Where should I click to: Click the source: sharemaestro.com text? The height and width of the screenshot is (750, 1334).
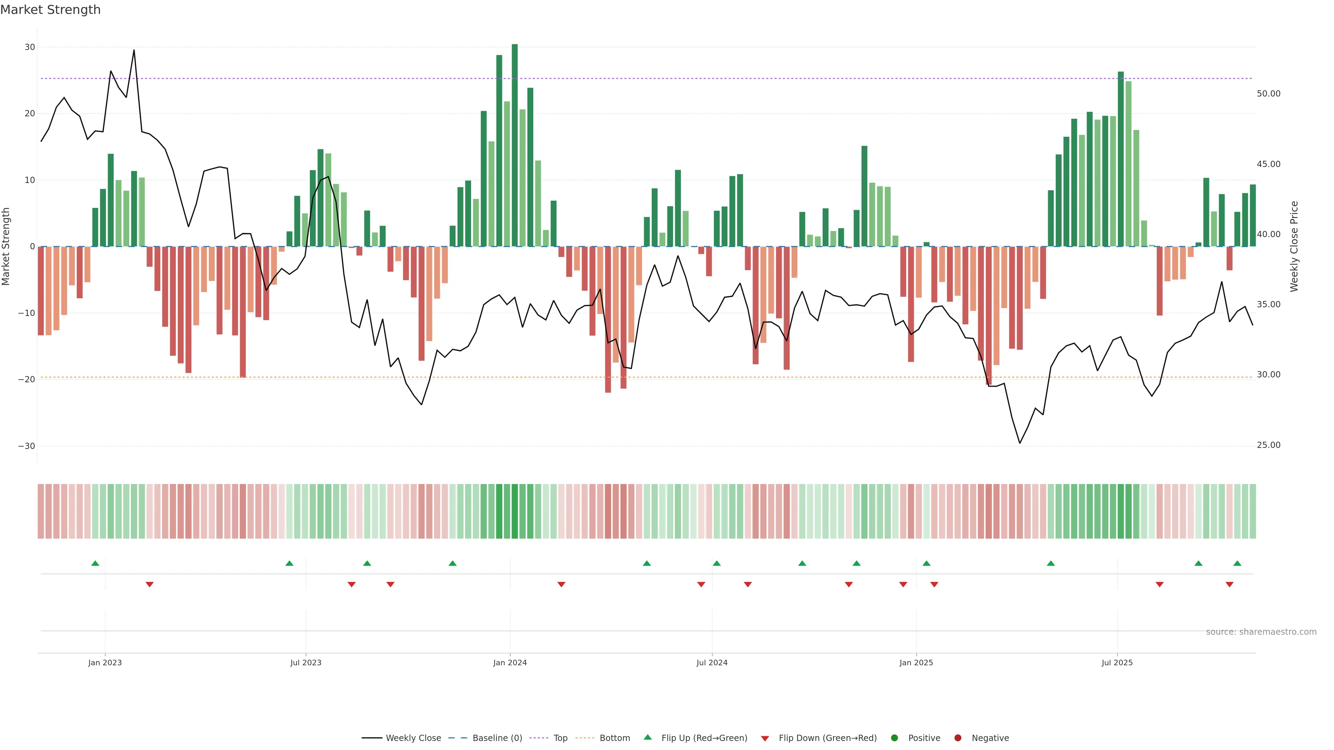point(1261,632)
